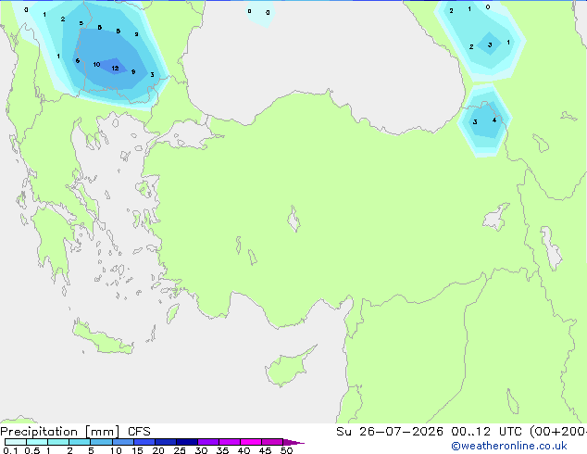Click the '50' legend scale label
This screenshot has width=587, height=454.
pyautogui.click(x=286, y=450)
